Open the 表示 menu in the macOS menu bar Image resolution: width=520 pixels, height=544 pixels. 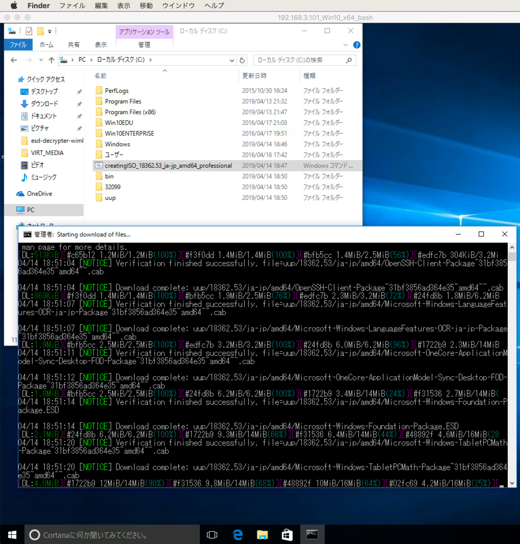pyautogui.click(x=124, y=5)
